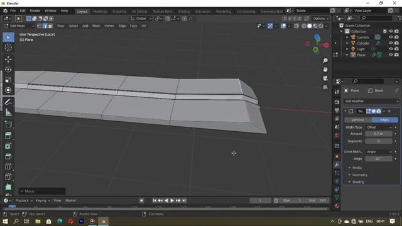The width and height of the screenshot is (402, 226).
Task: Choose the Move tool
Action: point(8,59)
